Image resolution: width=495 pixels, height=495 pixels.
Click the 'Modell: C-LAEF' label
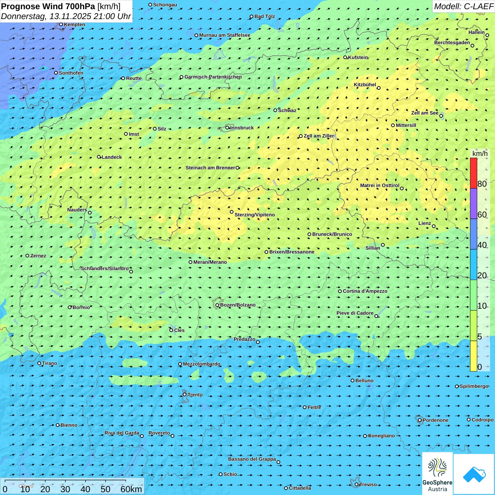click(463, 6)
